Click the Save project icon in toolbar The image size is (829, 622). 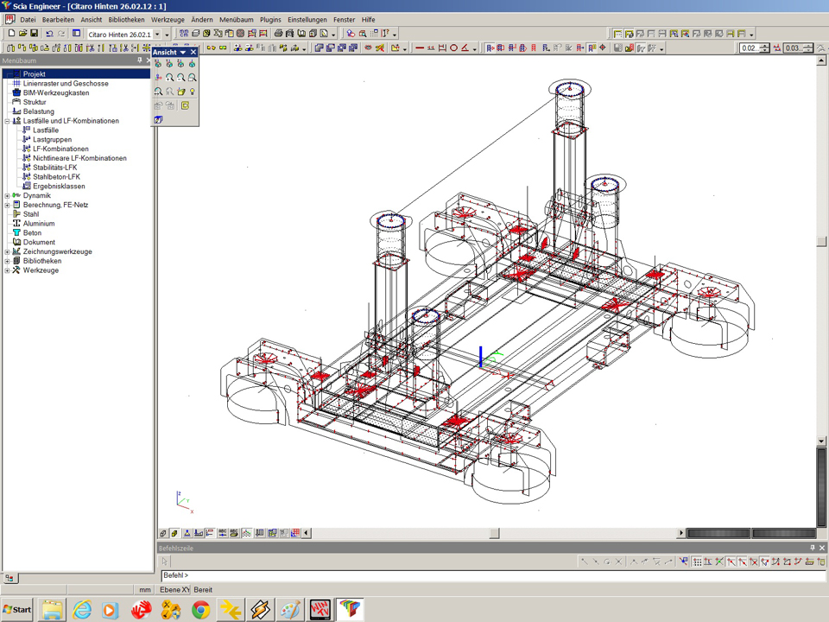34,34
